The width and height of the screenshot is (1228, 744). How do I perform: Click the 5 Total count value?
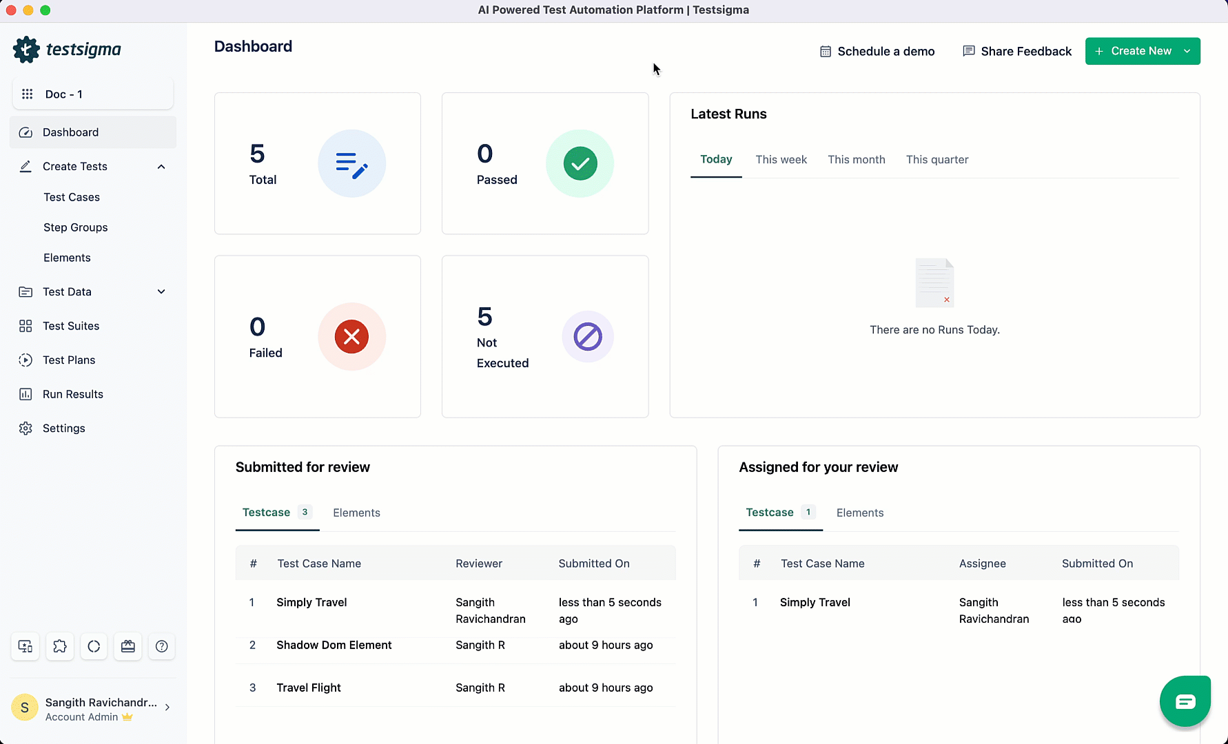(258, 154)
